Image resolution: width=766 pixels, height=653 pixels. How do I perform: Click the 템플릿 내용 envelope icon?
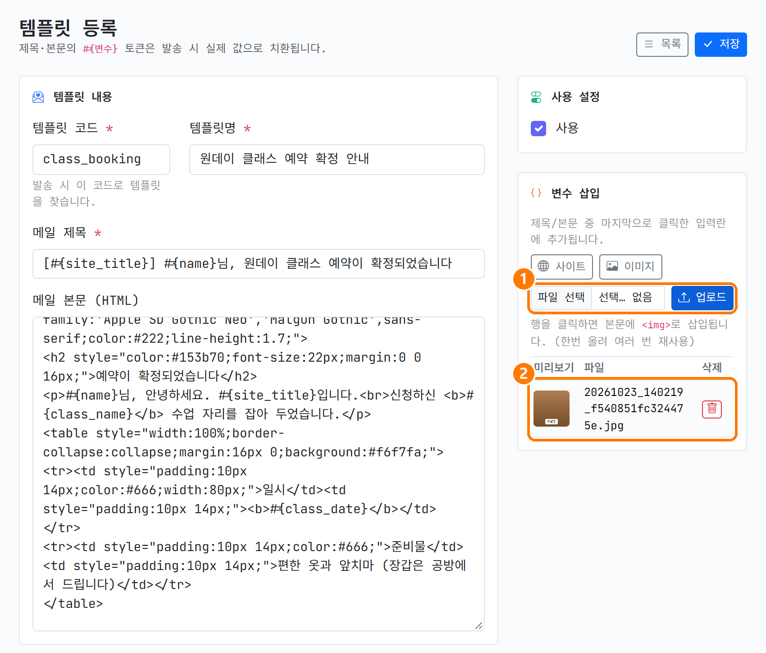pyautogui.click(x=38, y=97)
